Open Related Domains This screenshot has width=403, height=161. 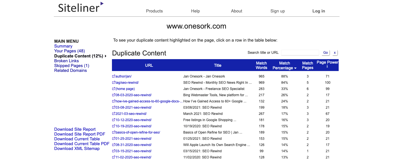[71, 70]
